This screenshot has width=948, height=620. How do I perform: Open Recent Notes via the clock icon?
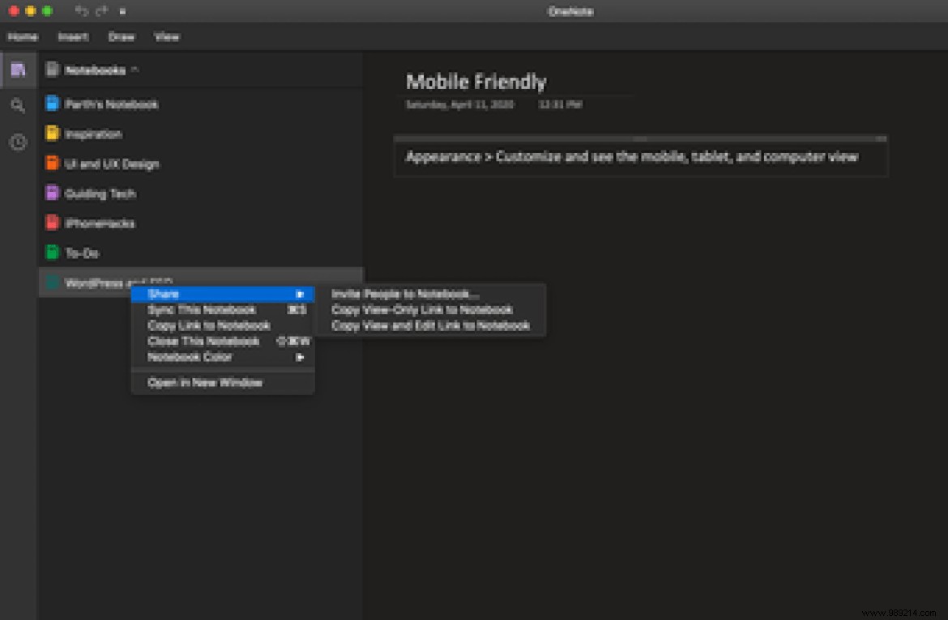pyautogui.click(x=17, y=142)
